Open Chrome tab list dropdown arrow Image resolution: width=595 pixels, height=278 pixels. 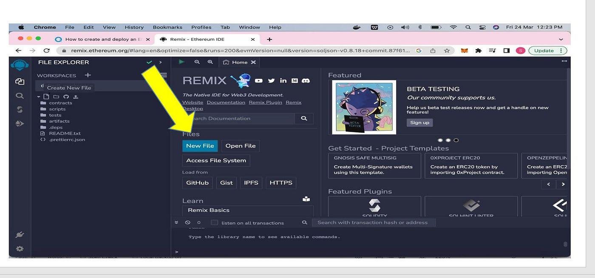(561, 39)
